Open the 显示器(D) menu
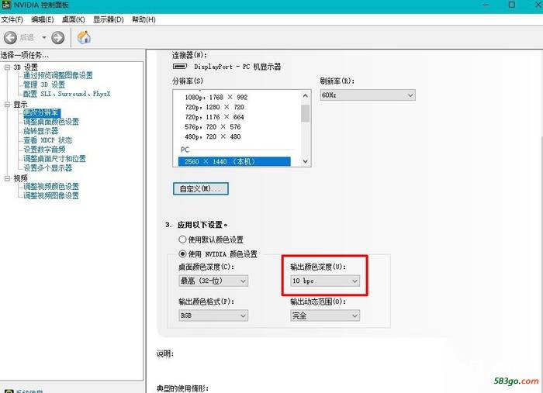 [x=109, y=19]
